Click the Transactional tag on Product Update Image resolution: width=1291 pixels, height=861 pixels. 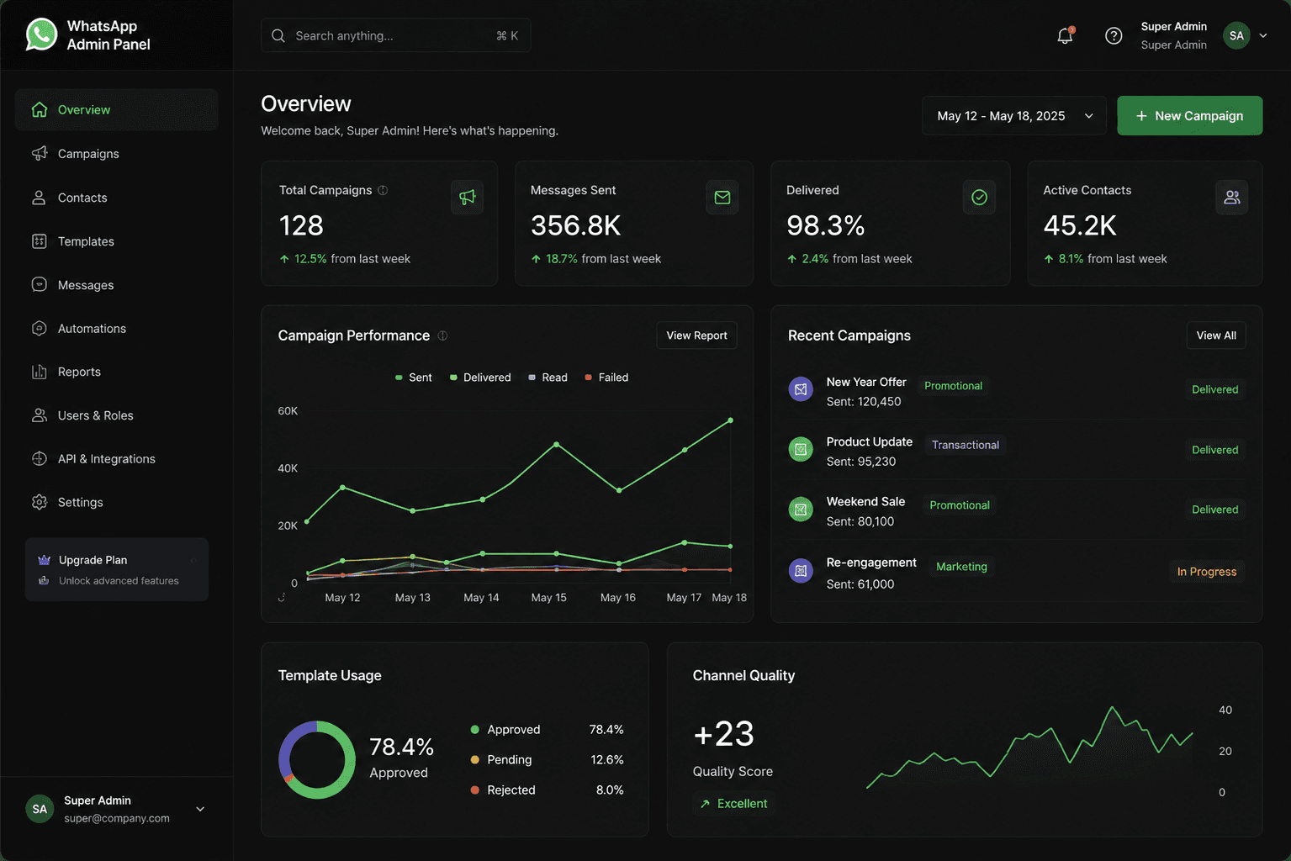point(966,445)
